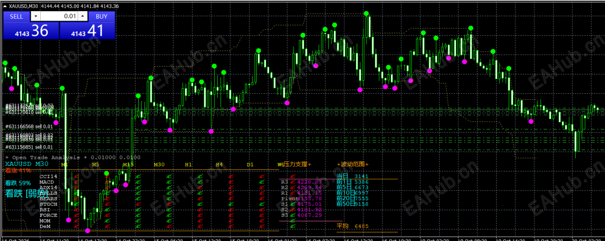
Task: Click the MACD signal arrow under H1
Action: coord(200,182)
